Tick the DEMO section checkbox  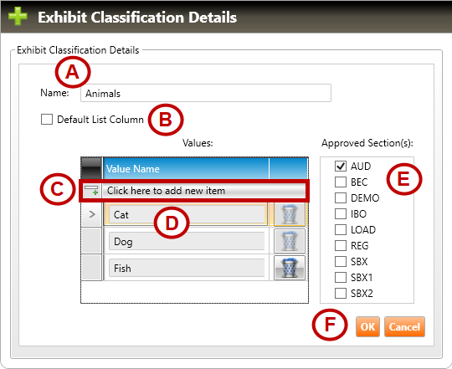pyautogui.click(x=341, y=198)
